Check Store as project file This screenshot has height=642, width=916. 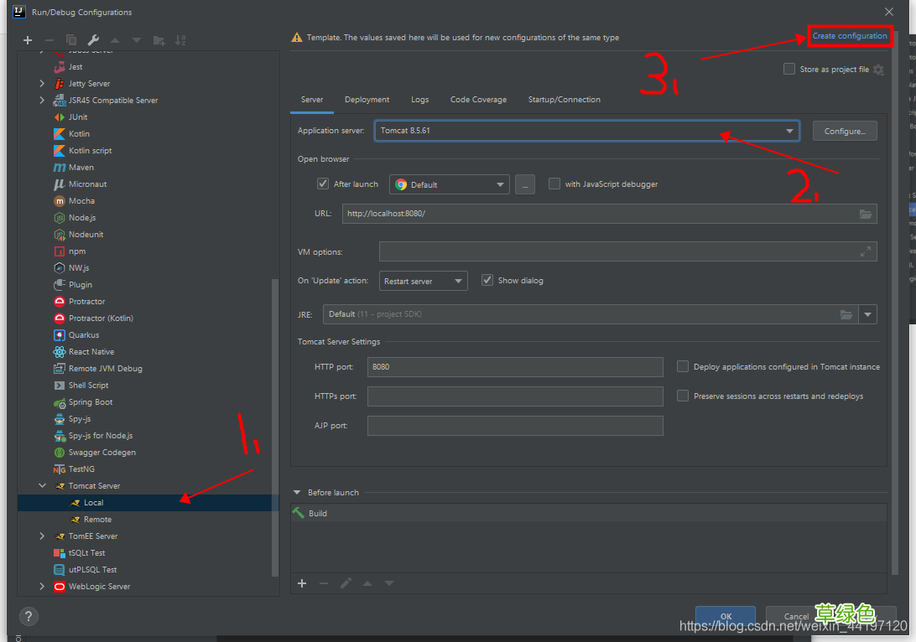pyautogui.click(x=789, y=70)
